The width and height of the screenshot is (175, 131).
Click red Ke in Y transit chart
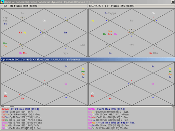[x=110, y=99]
